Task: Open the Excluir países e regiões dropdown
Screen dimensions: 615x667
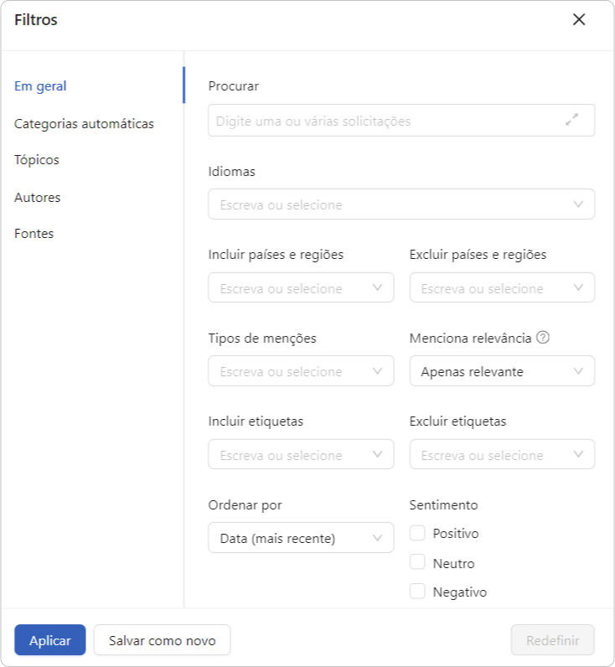Action: point(502,288)
